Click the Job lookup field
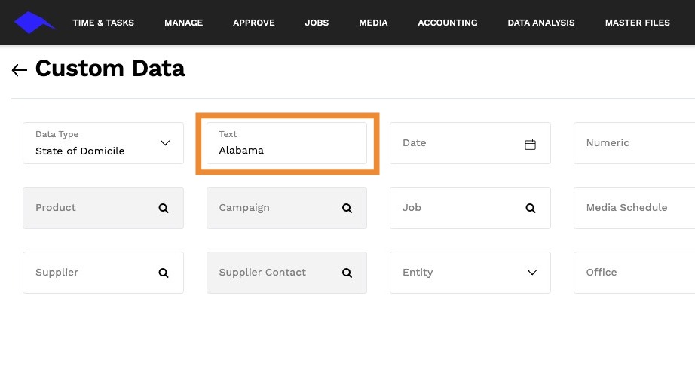The height and width of the screenshot is (388, 695). (470, 208)
